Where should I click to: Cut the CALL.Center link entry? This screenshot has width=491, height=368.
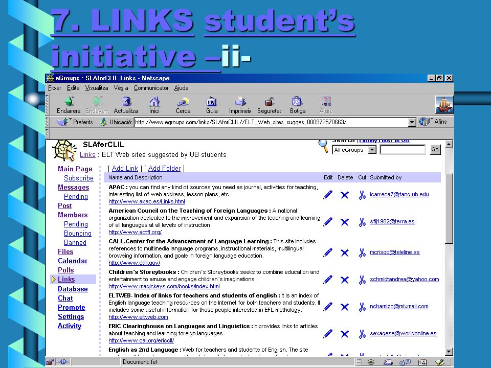click(362, 252)
